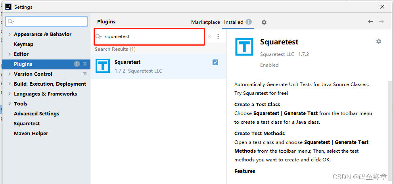393x184 pixels.
Task: Select Appearance & Behavior label
Action: pos(42,34)
